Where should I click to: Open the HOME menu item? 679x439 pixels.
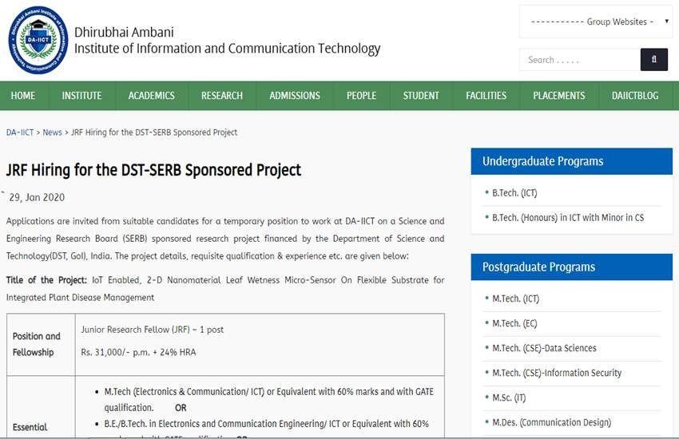pyautogui.click(x=23, y=96)
